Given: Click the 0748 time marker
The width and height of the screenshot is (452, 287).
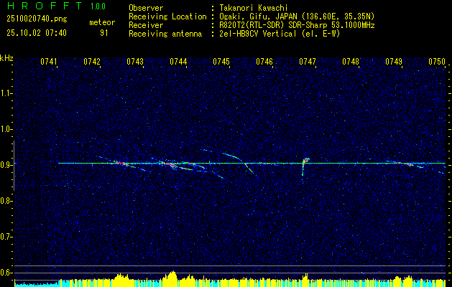Looking at the screenshot, I should pyautogui.click(x=351, y=62).
